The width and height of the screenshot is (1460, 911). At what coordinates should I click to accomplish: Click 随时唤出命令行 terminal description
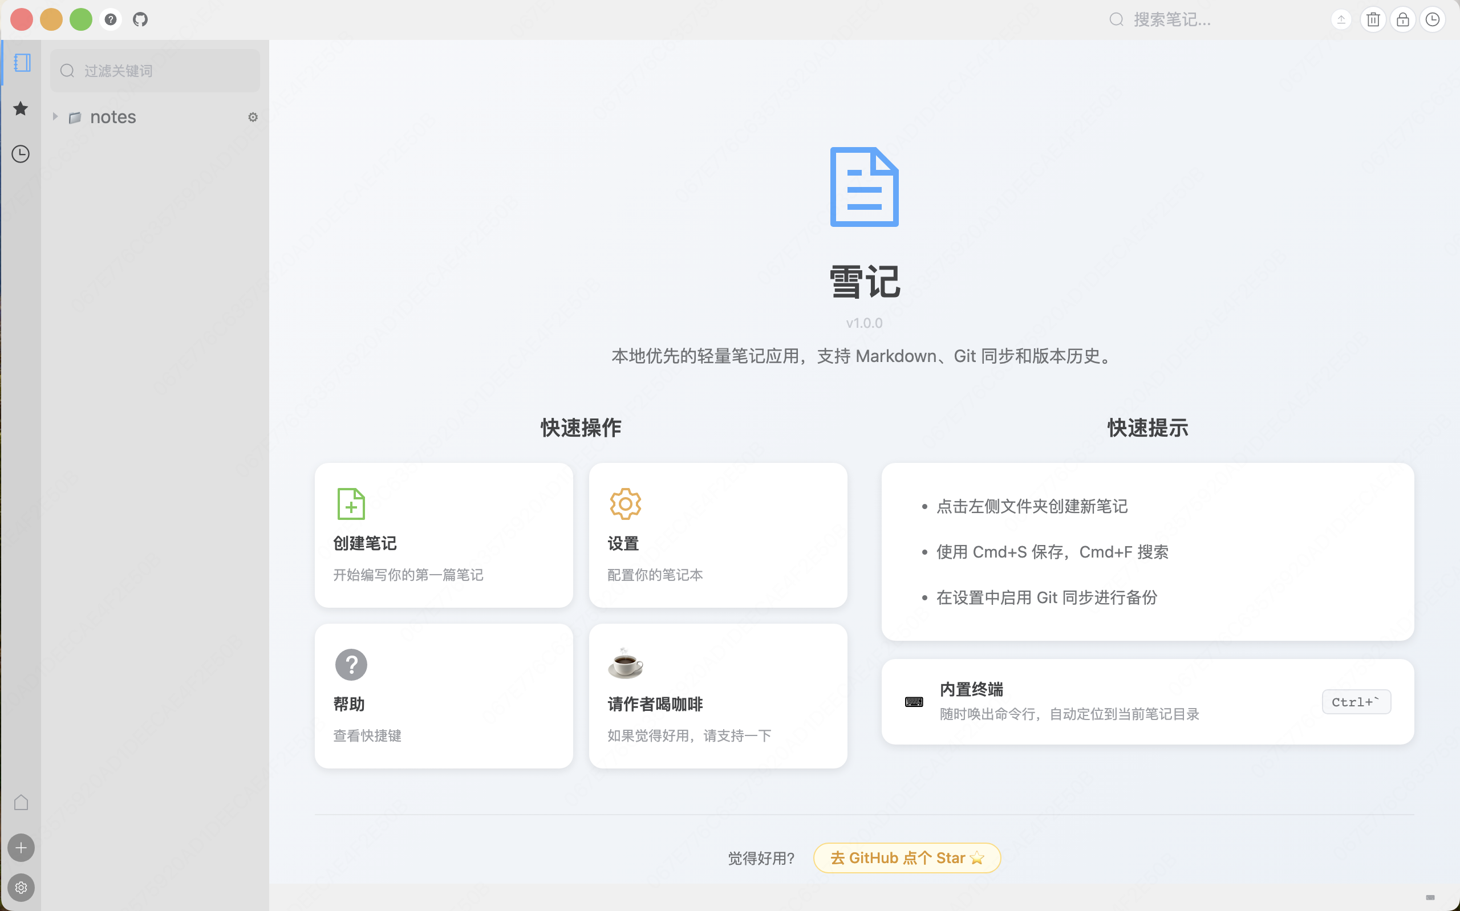1069,714
